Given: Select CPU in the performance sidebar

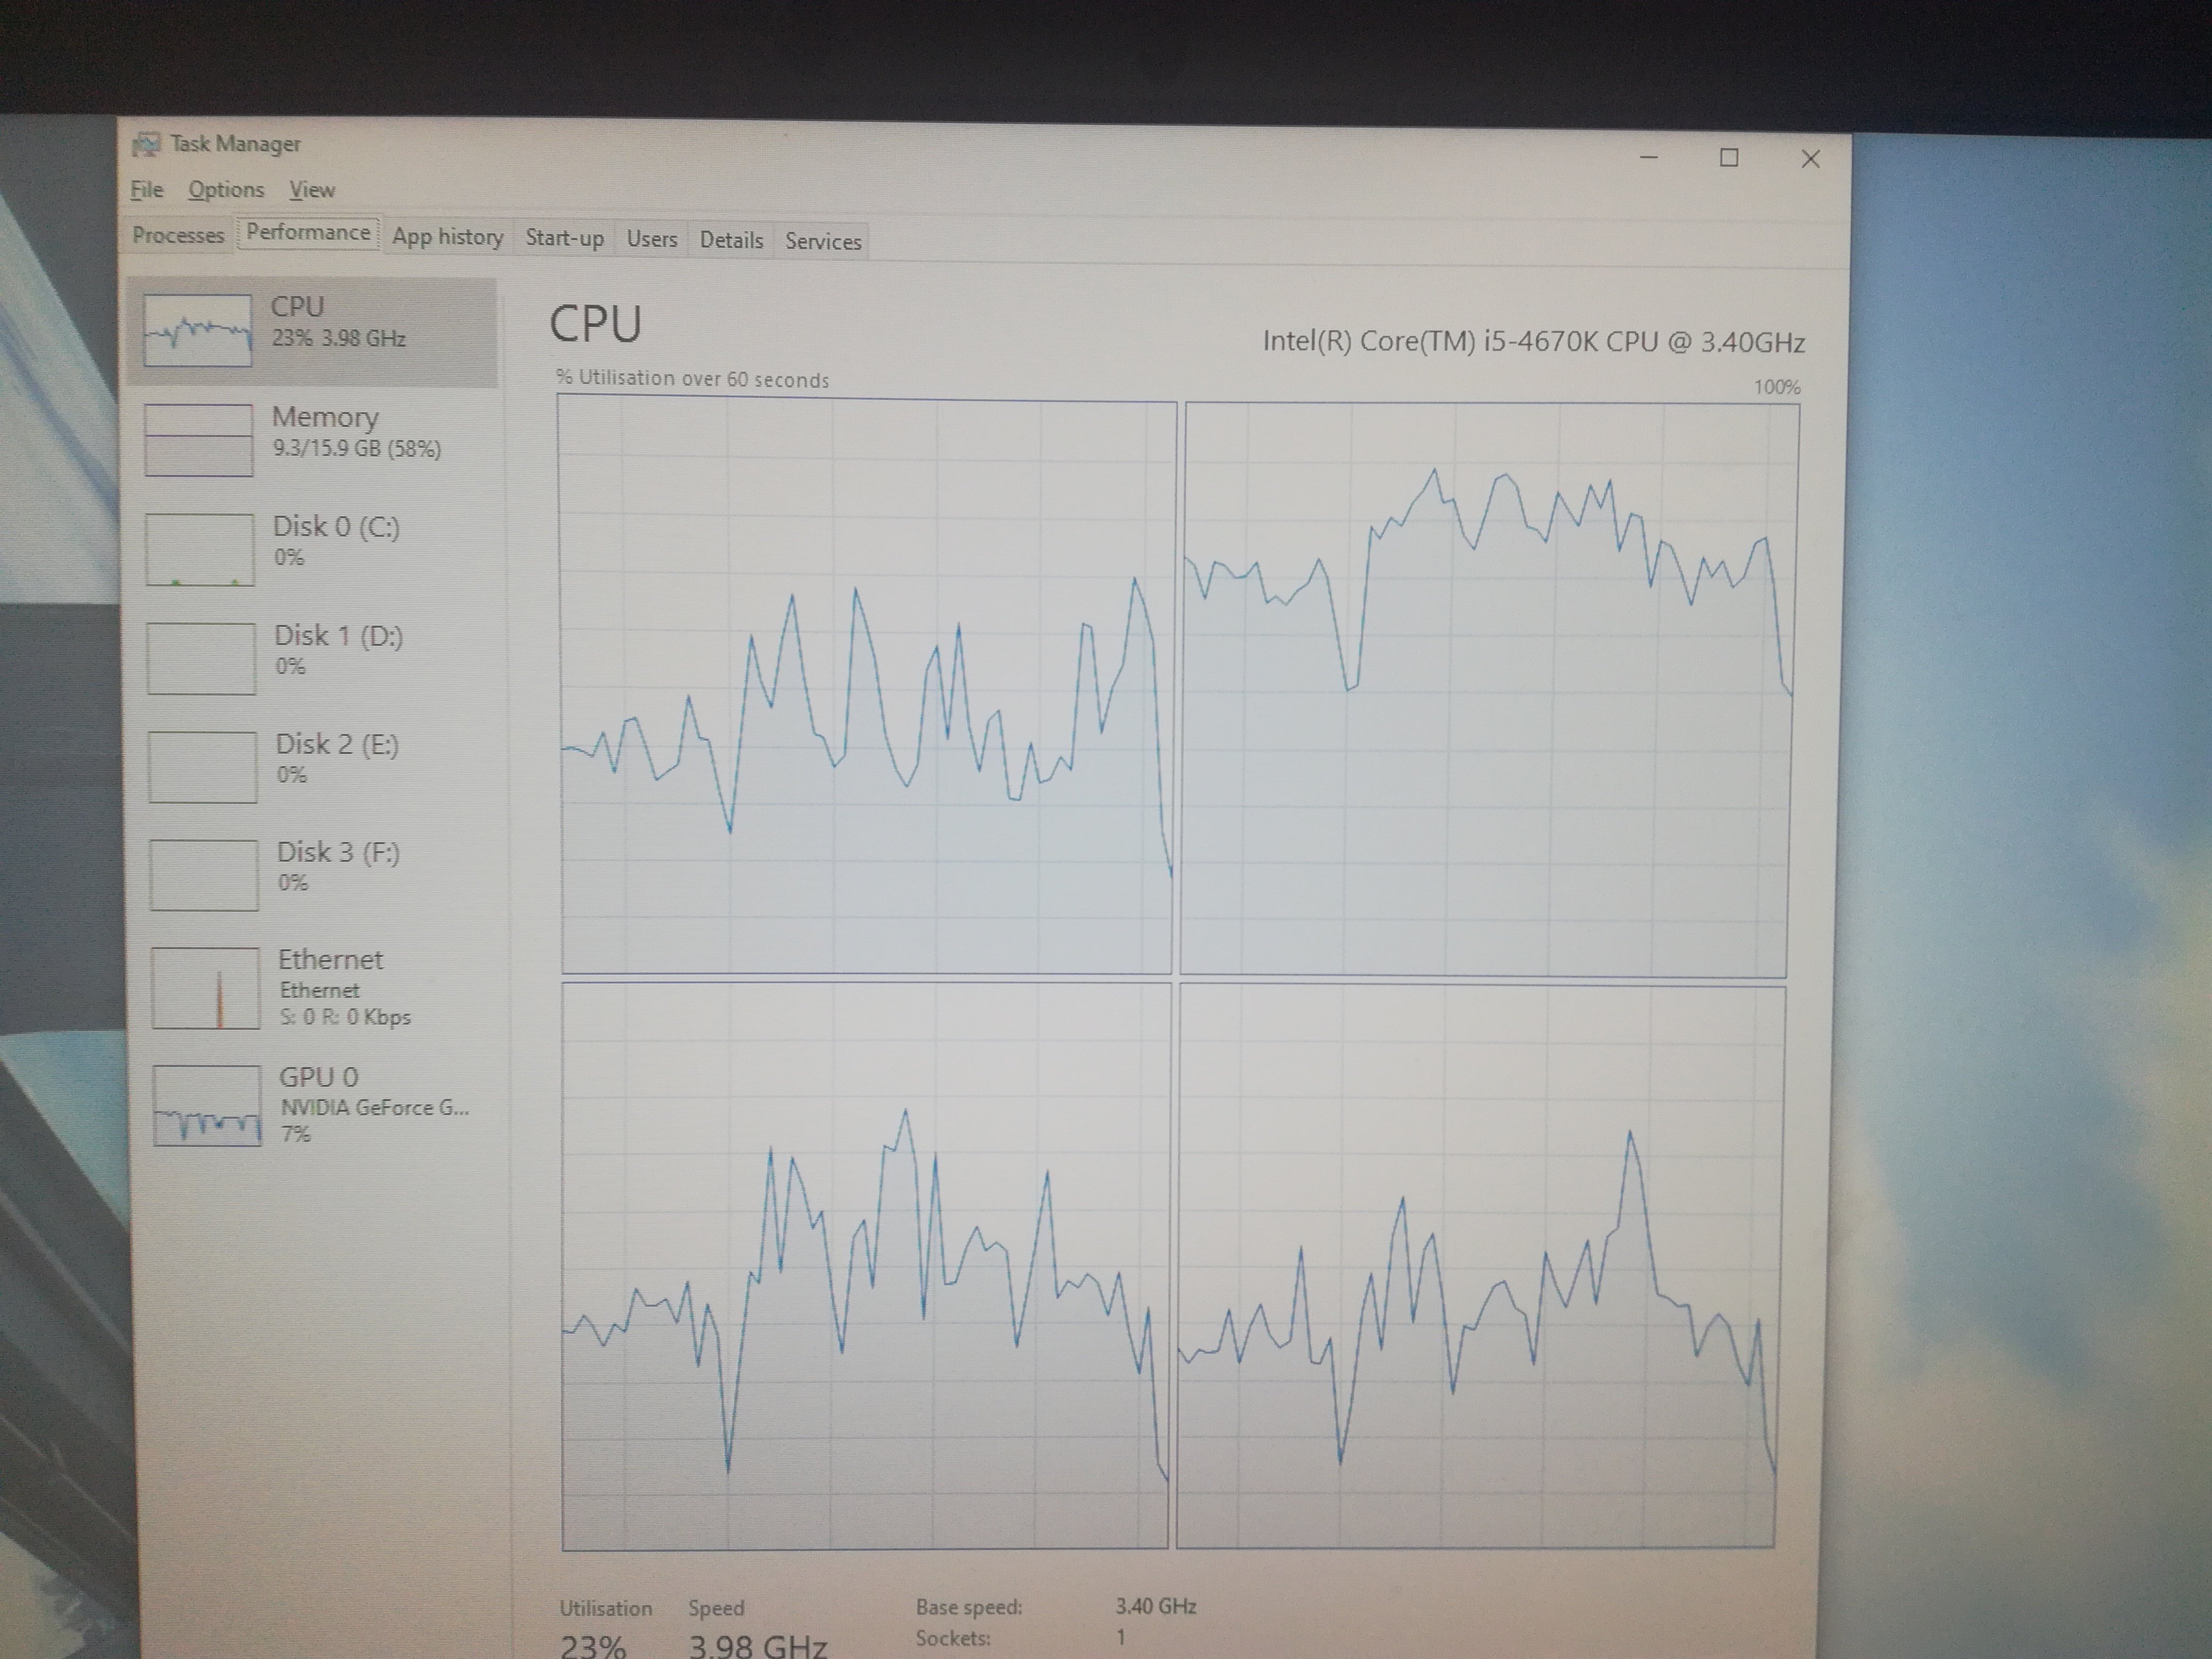Looking at the screenshot, I should tap(312, 332).
